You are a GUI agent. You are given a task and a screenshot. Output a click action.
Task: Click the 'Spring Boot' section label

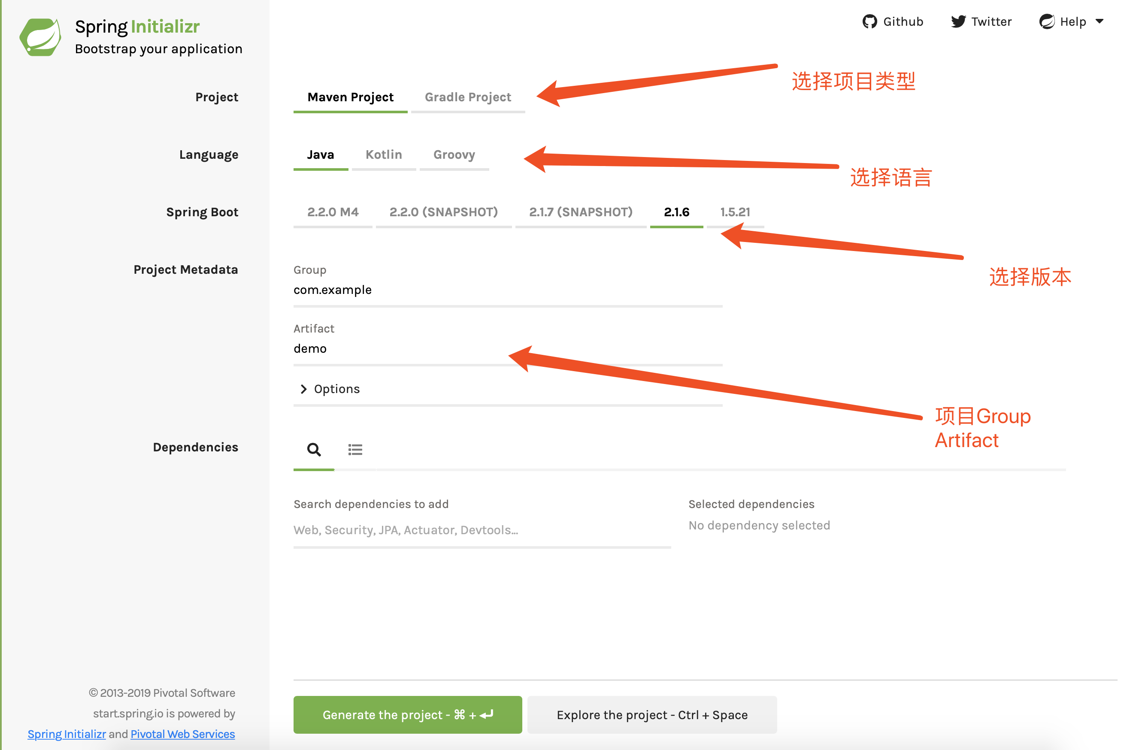coord(202,212)
